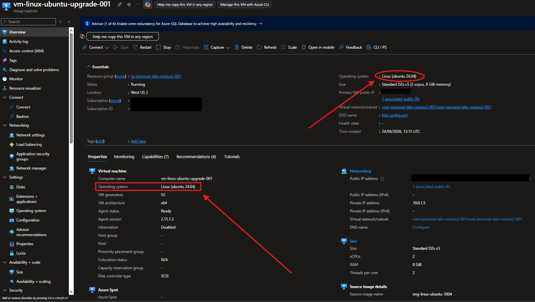Open the Recommendations (4) tab
Viewport: 535px width, 302px height.
(196, 157)
